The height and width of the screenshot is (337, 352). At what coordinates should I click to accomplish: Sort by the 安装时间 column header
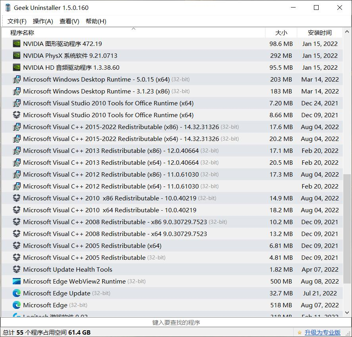(x=320, y=32)
